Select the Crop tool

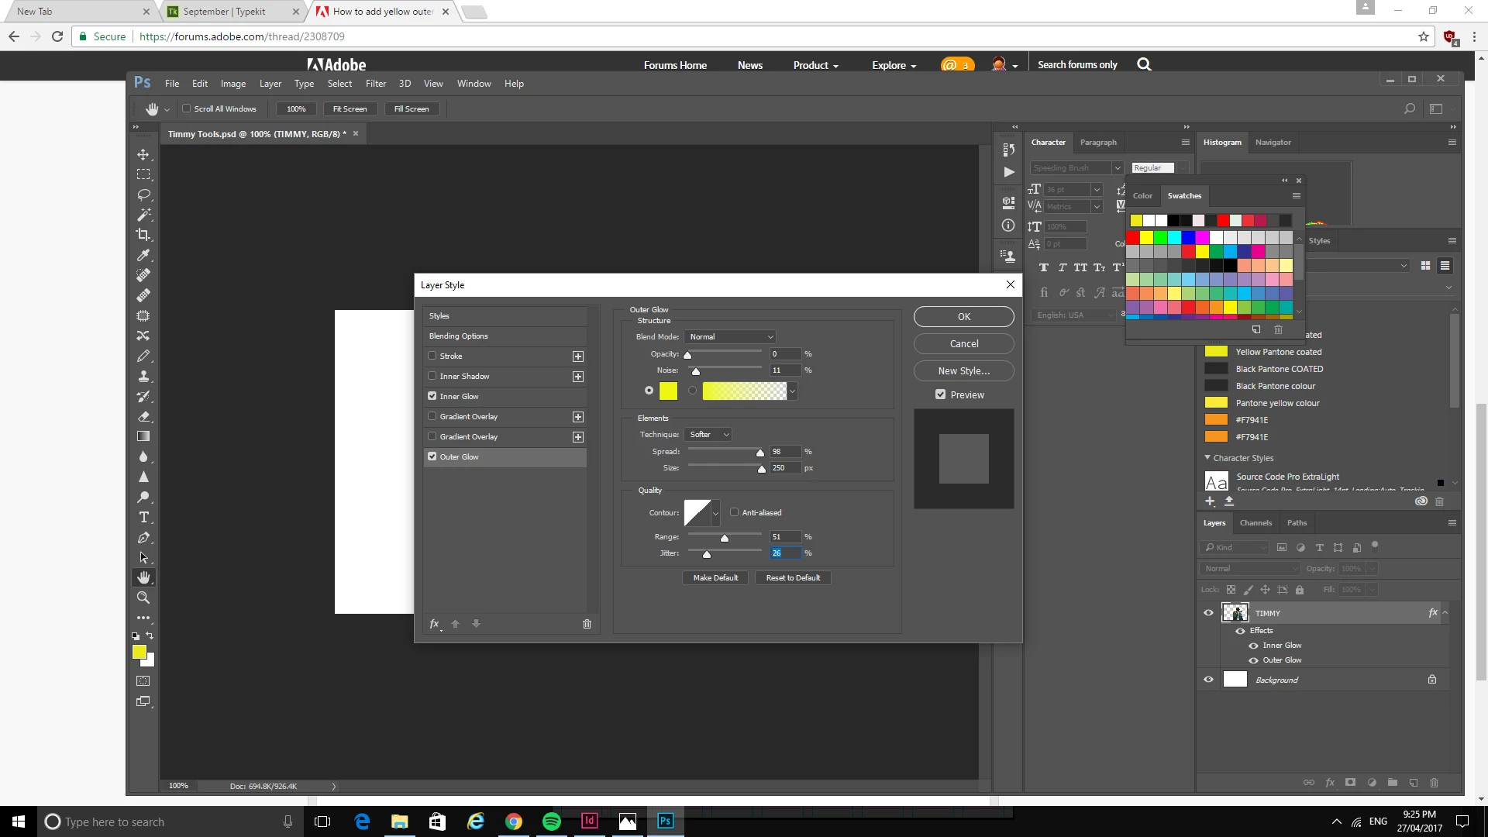[143, 235]
